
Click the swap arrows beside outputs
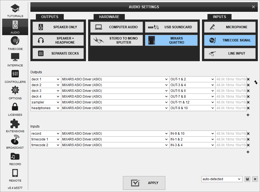256,82
